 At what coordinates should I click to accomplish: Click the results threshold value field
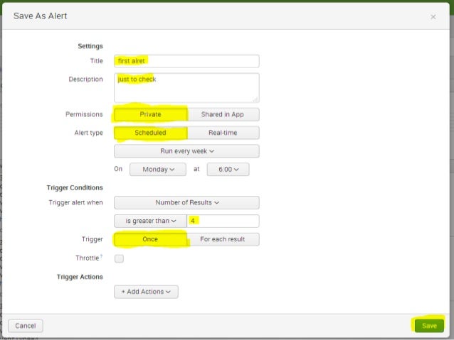click(x=223, y=221)
